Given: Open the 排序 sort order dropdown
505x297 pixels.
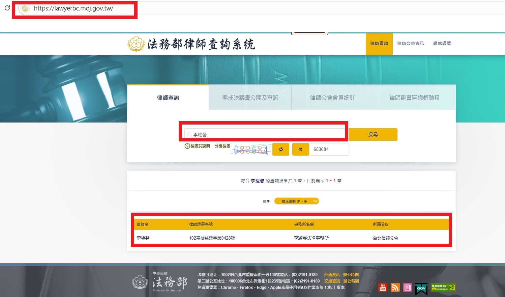Looking at the screenshot, I should click(x=296, y=201).
